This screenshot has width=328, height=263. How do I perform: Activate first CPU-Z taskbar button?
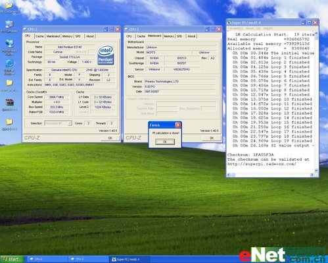[47, 259]
